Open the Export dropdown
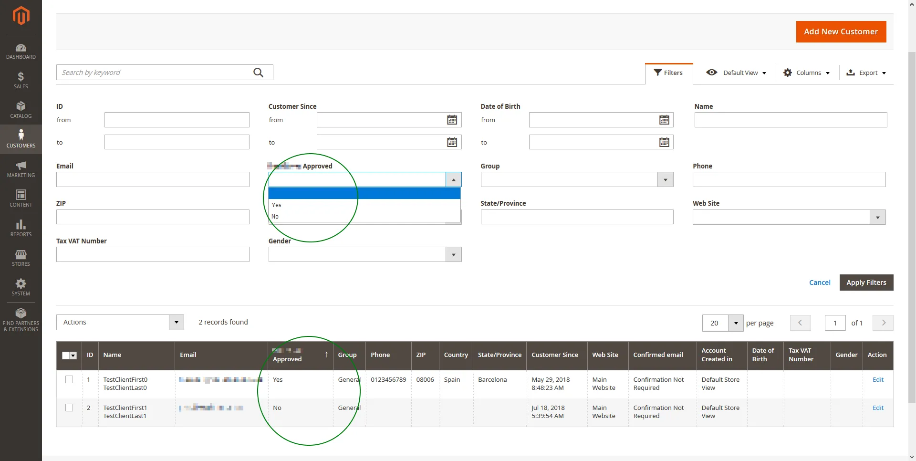The height and width of the screenshot is (461, 916). click(866, 73)
